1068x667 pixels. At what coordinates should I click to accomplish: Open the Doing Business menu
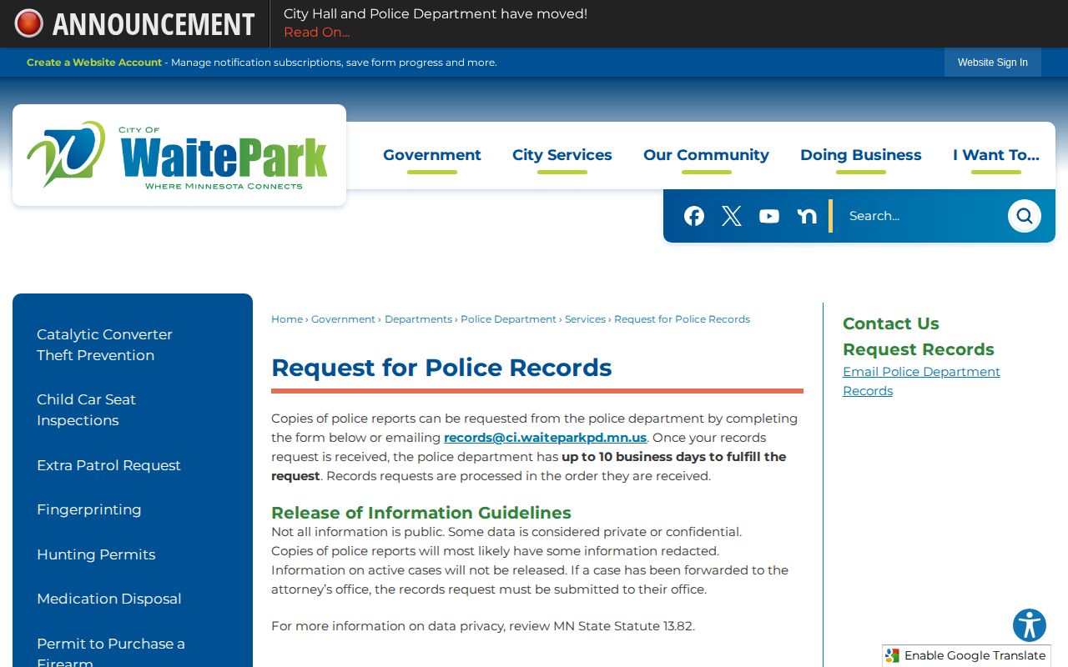[861, 155]
